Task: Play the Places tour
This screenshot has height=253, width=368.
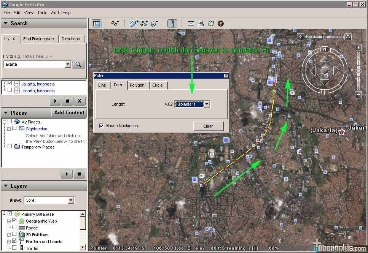Action: (67, 174)
